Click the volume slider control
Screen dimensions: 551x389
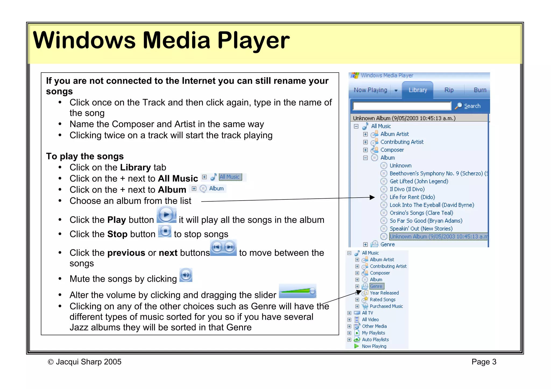pyautogui.click(x=298, y=291)
